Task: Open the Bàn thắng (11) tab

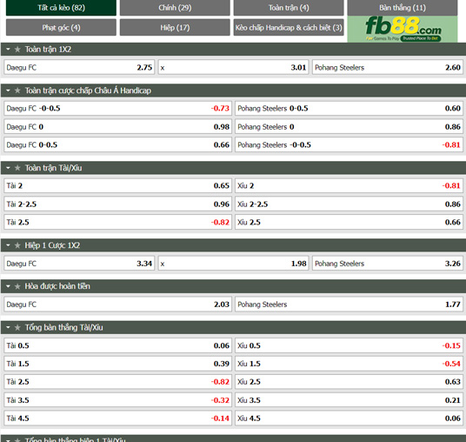Action: coord(403,8)
